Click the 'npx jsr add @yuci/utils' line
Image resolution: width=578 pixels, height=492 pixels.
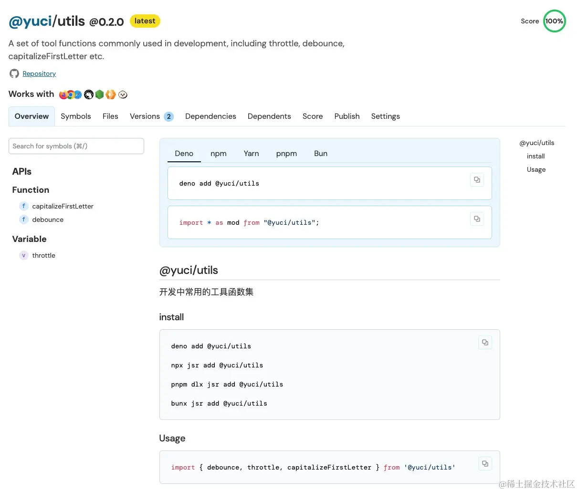pos(217,366)
